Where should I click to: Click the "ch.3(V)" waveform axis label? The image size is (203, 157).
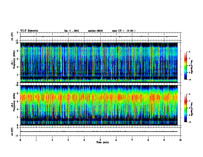[12, 132]
